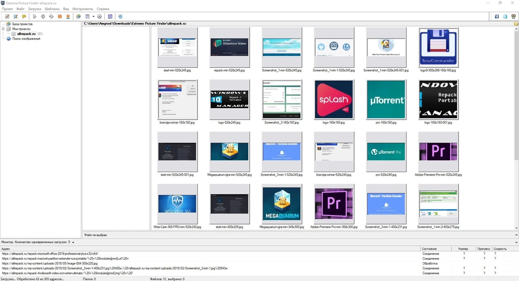Click the blue help question icon
519x281 pixels.
pos(120,16)
